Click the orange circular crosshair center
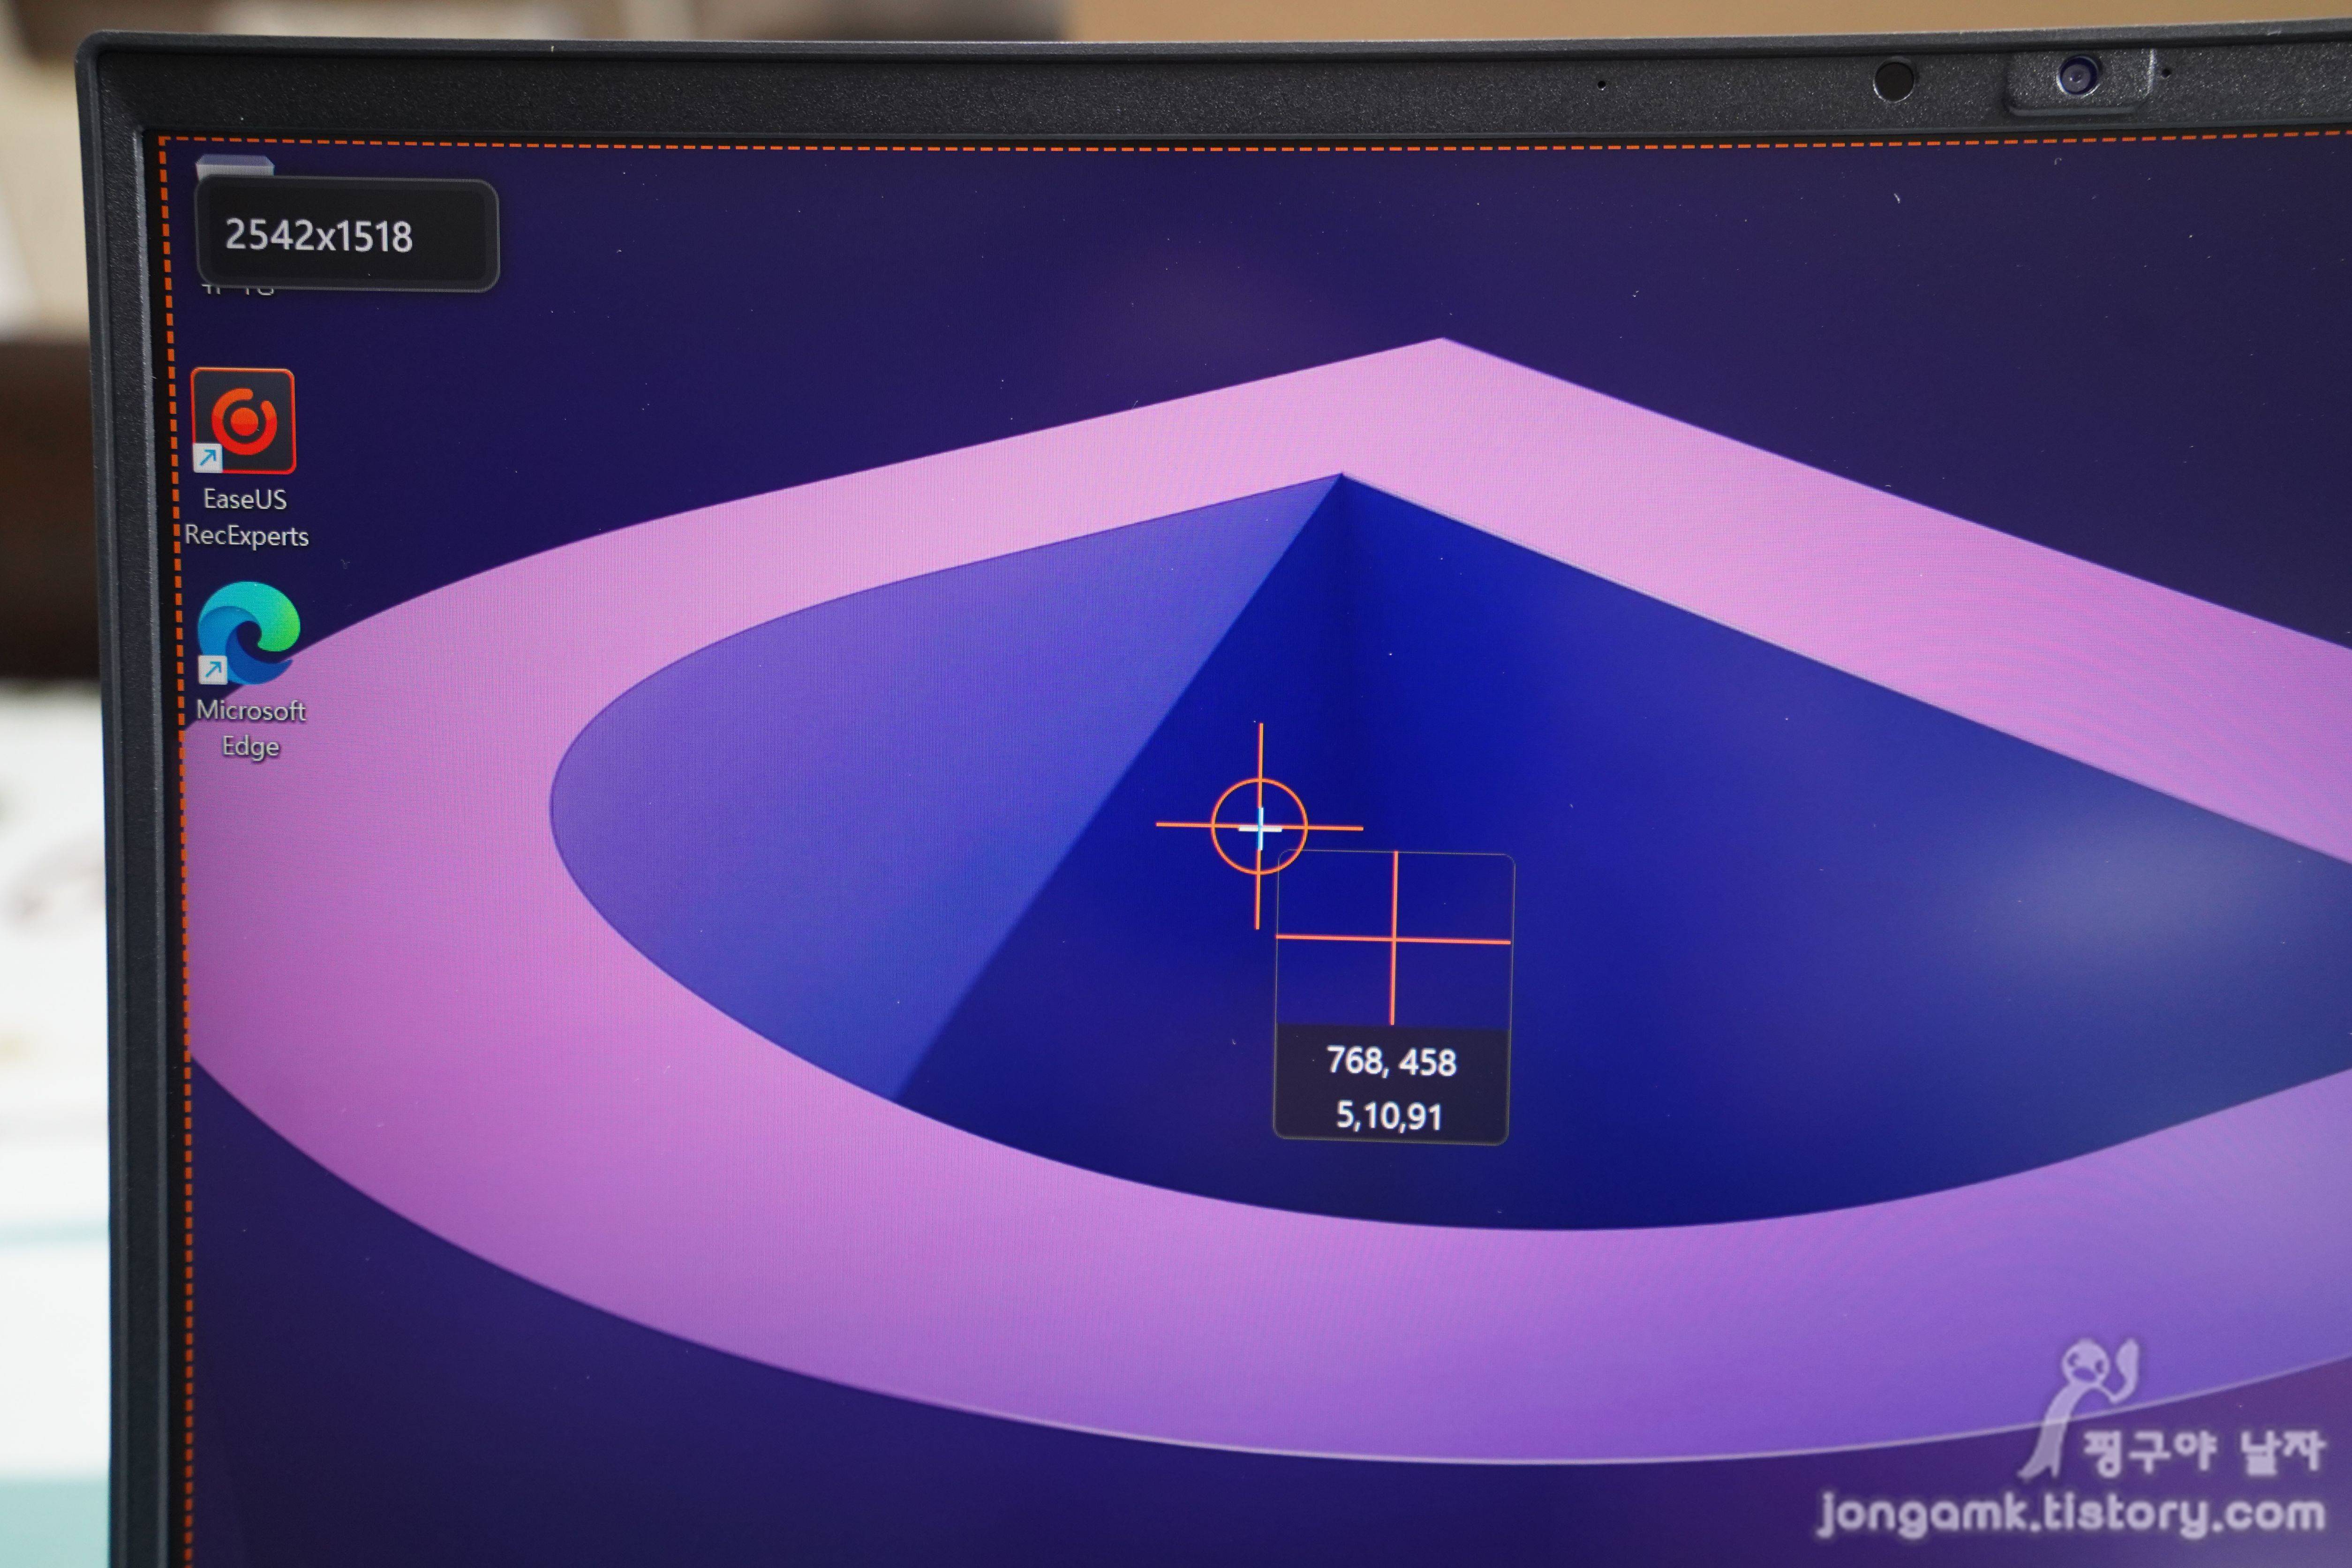2352x1568 pixels. click(x=1259, y=827)
